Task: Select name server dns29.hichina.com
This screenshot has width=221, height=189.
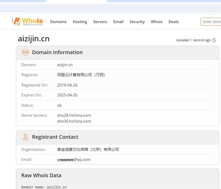Action: click(74, 115)
